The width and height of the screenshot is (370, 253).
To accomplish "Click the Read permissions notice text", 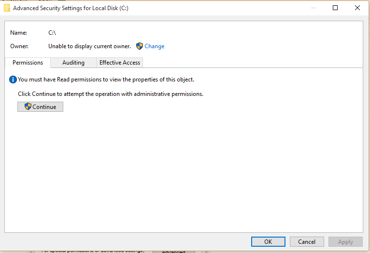I will 106,80.
